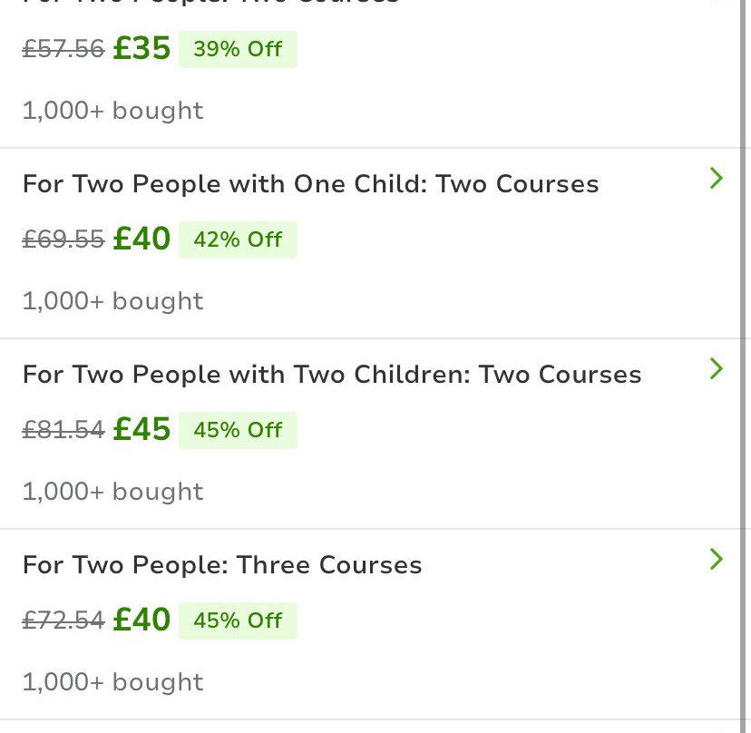Tap the 45% Off badge next to £45
Viewport: 751px width, 733px height.
tap(238, 430)
